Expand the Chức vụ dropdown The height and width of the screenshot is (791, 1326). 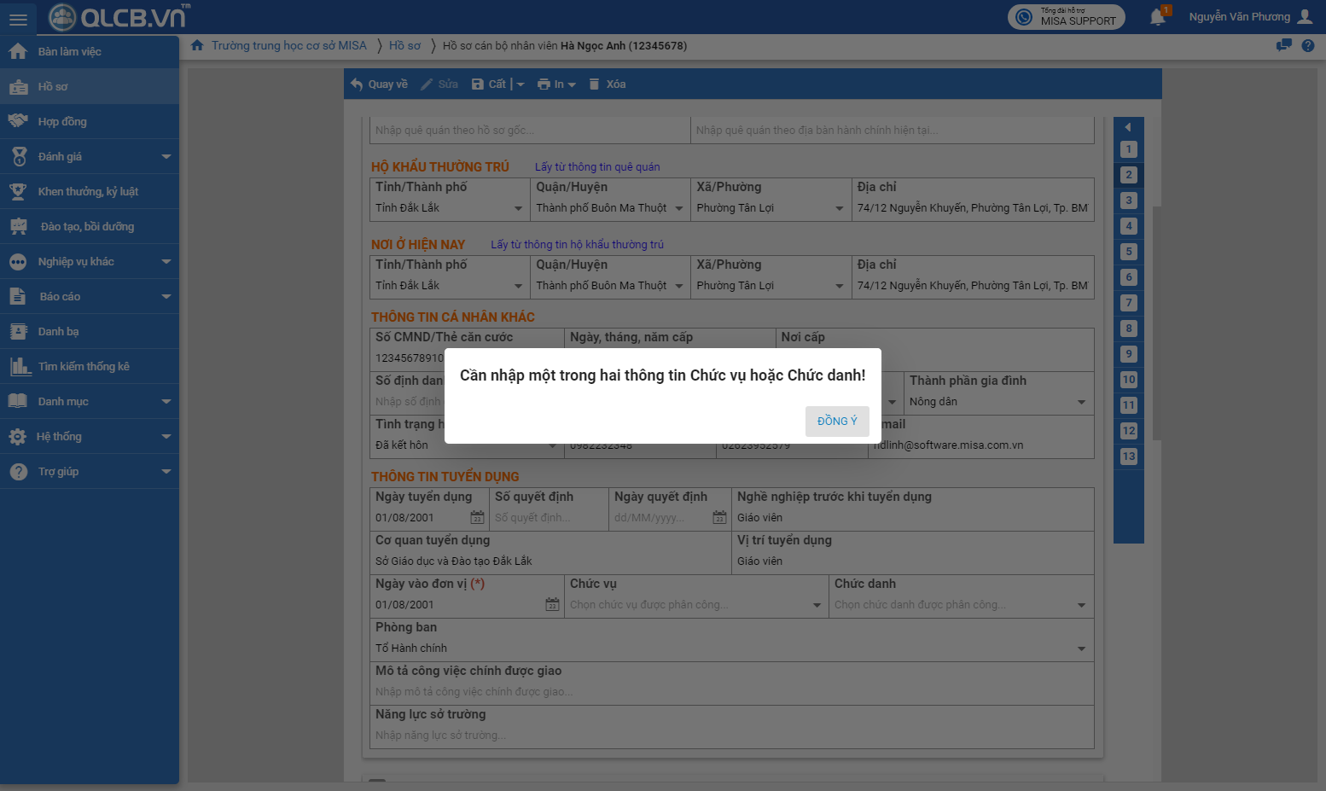click(817, 605)
